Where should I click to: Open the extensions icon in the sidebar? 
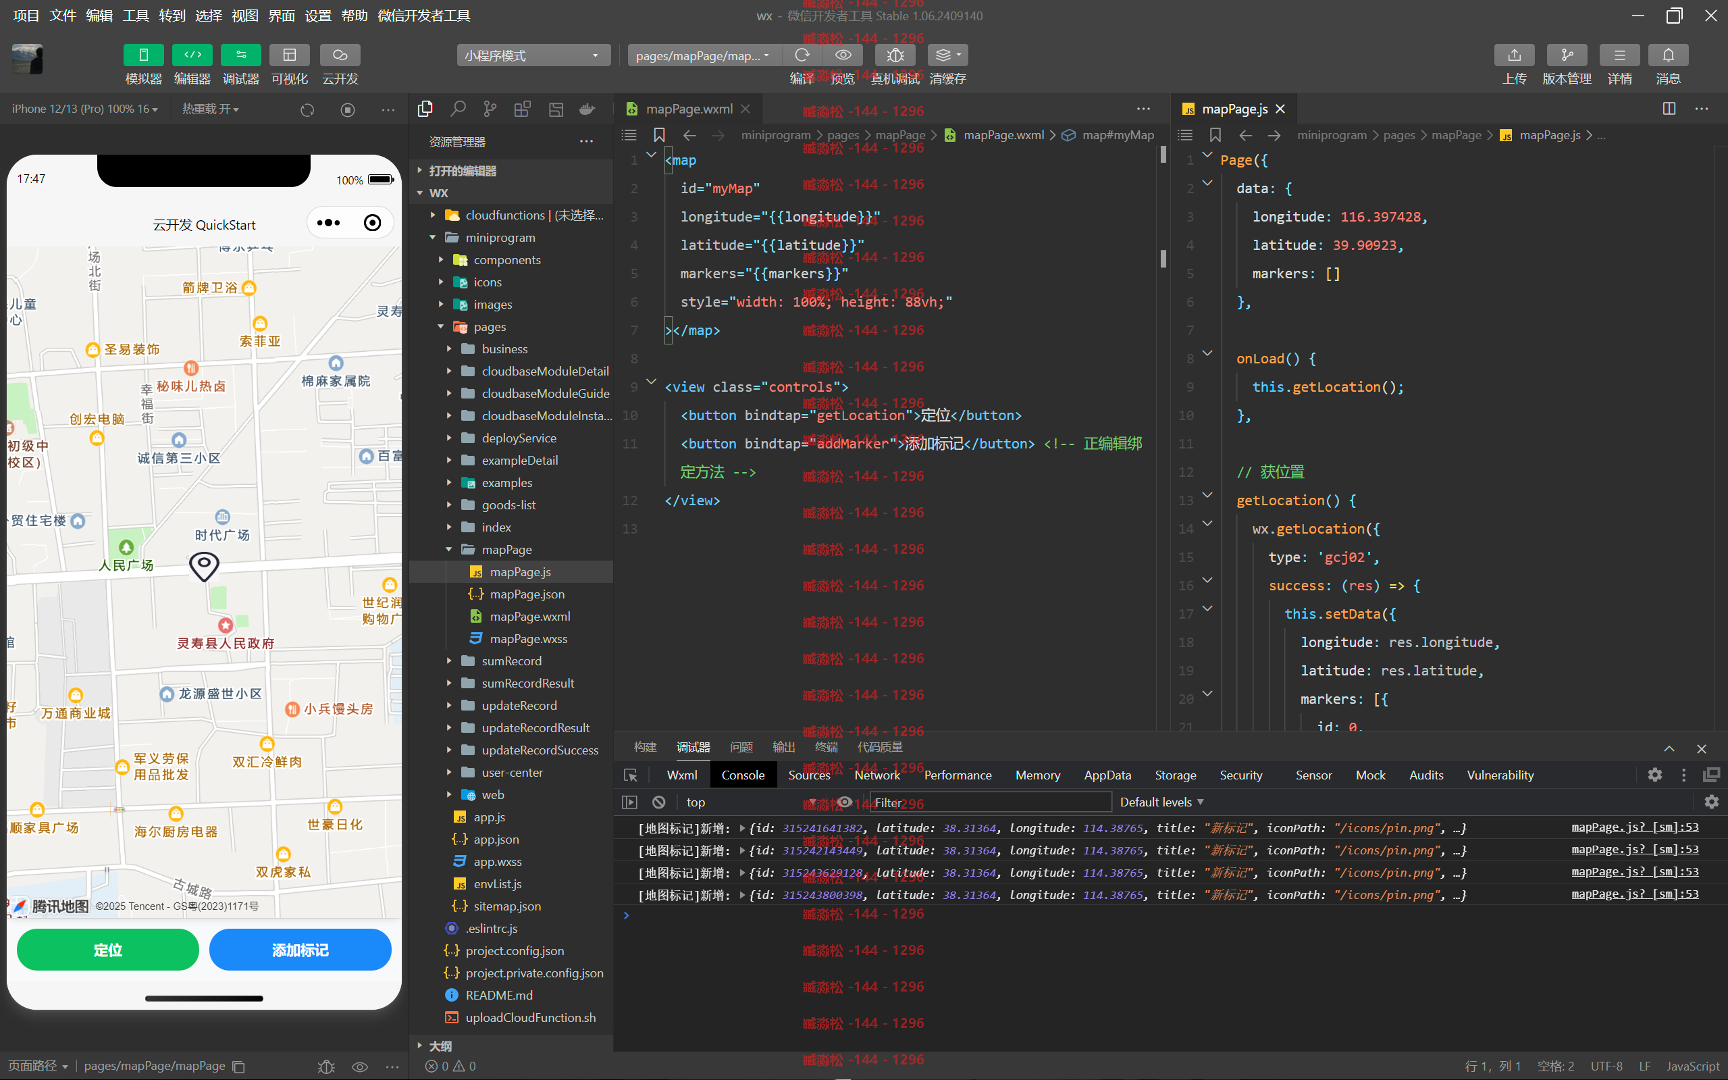pyautogui.click(x=523, y=109)
